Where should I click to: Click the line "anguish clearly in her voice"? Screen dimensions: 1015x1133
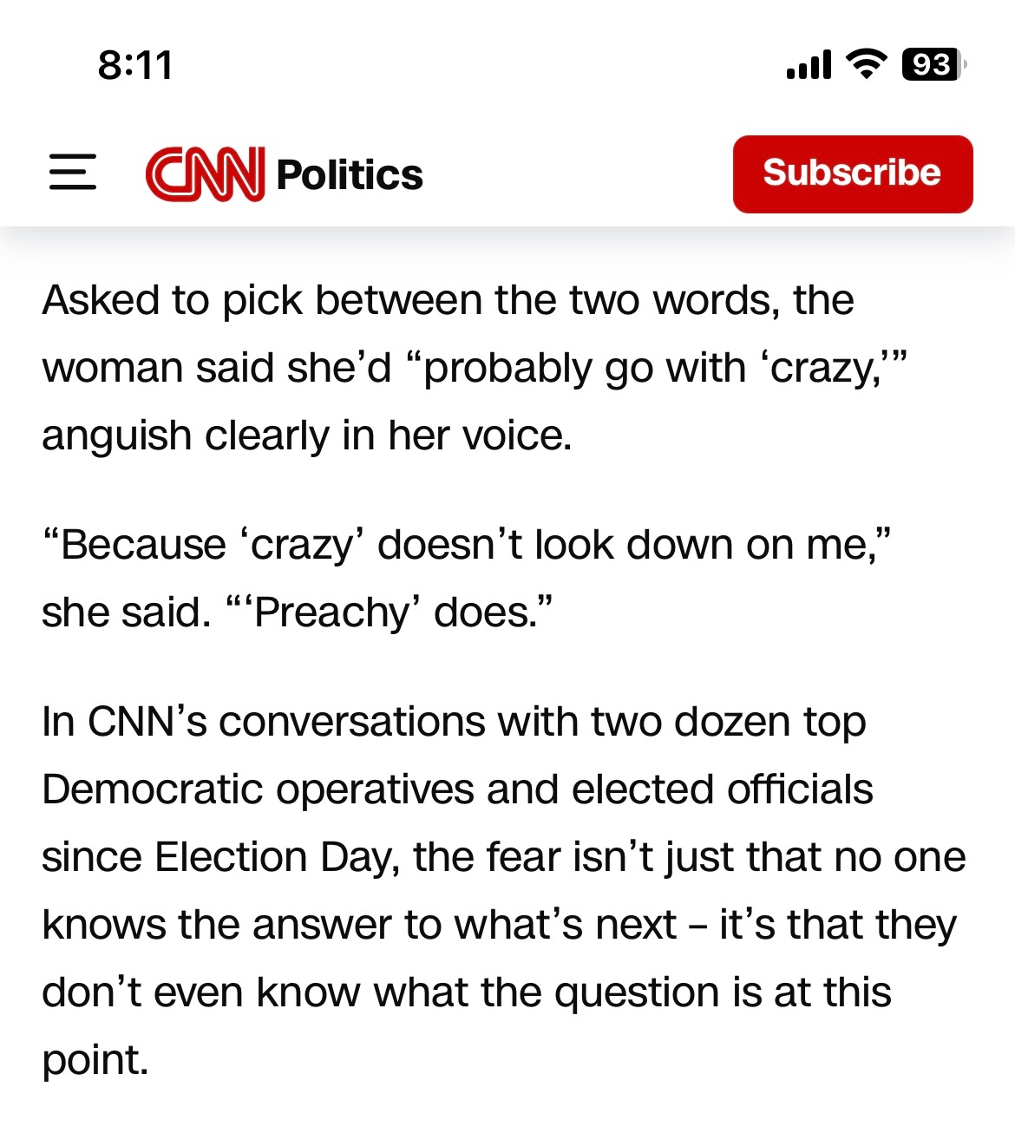pos(306,436)
